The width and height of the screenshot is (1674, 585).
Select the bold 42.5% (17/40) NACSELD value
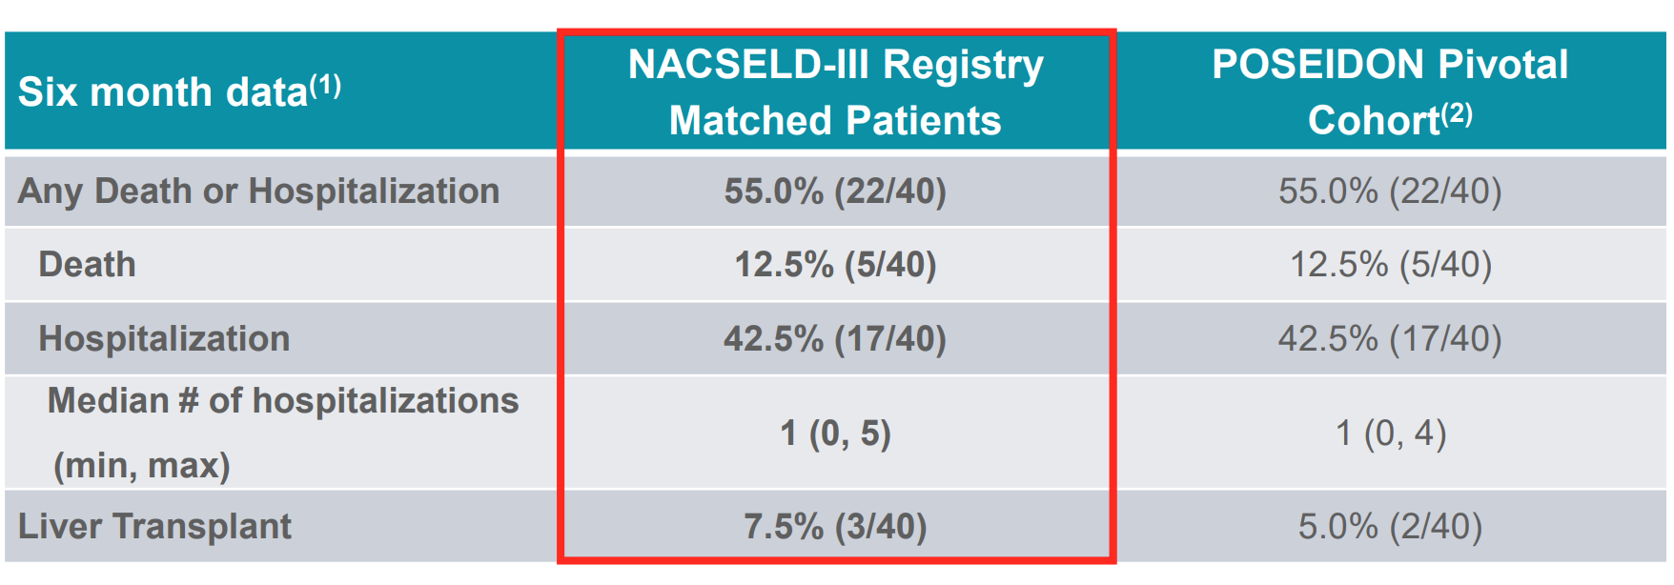point(835,339)
